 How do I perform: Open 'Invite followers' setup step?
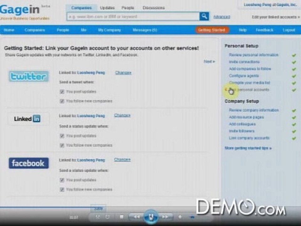point(242,131)
